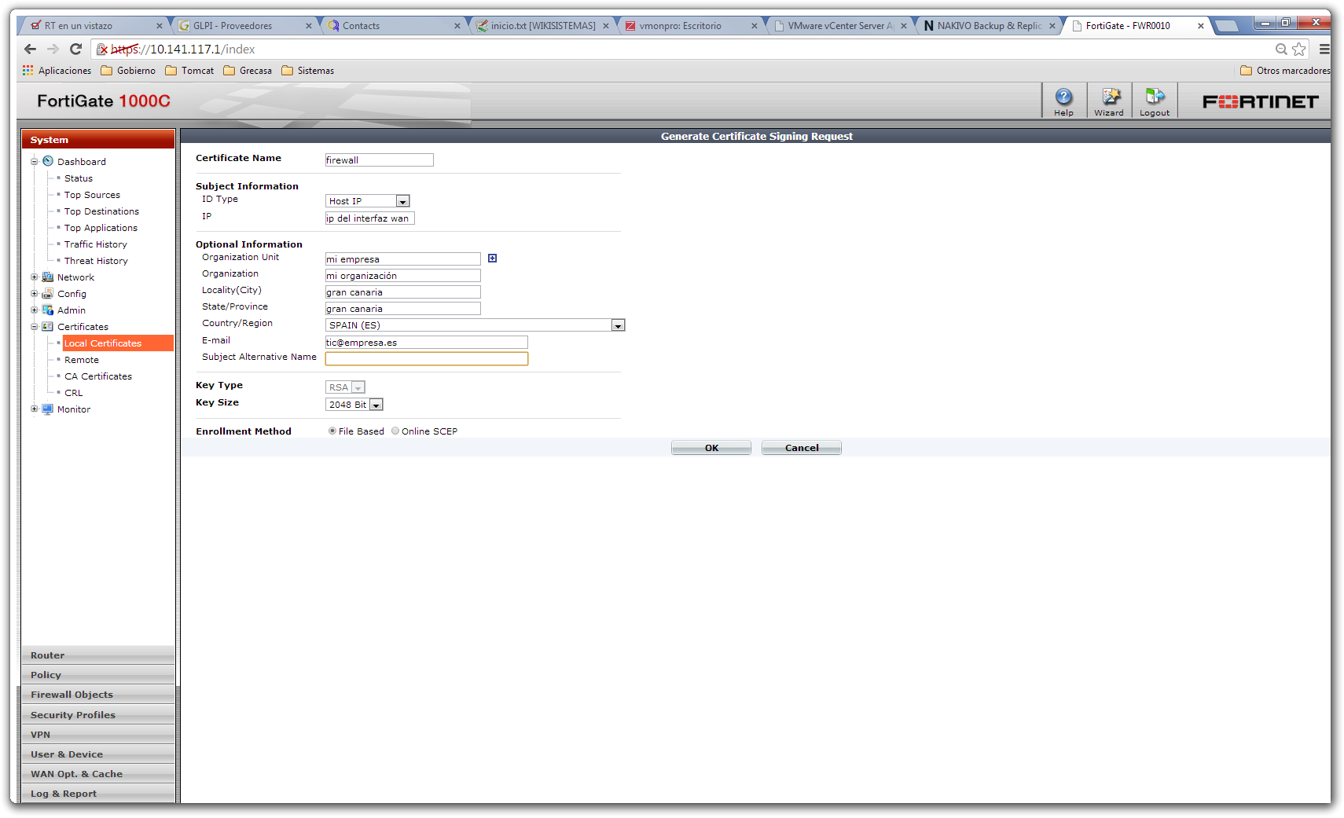
Task: Open the Aplicaciones apps grid icon
Action: [28, 71]
